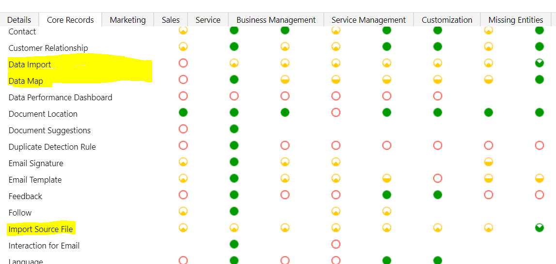Click the red empty circle in Data Map row
This screenshot has width=556, height=264.
[183, 79]
